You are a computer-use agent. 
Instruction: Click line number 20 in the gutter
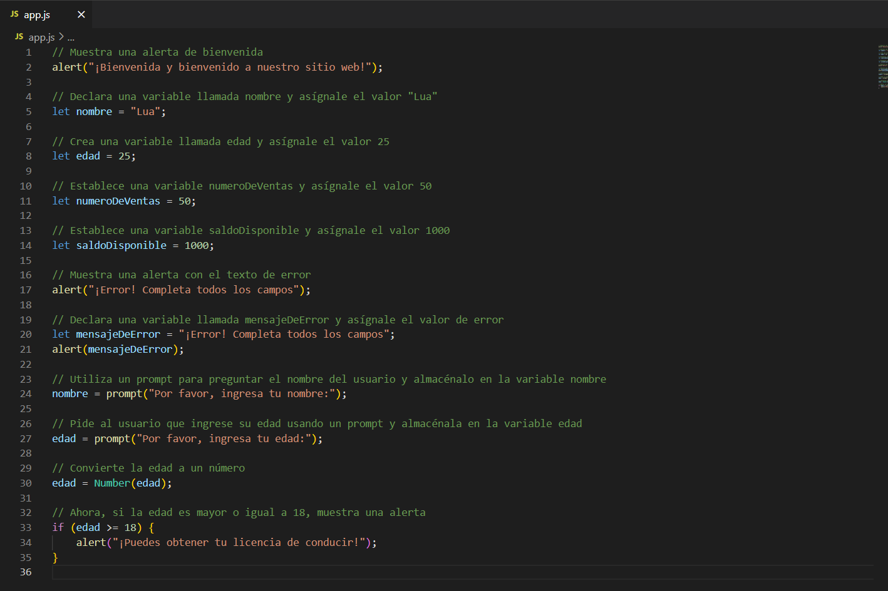coord(26,334)
